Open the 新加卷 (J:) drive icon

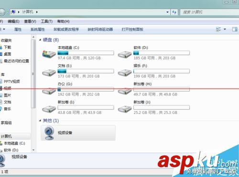[125, 109]
